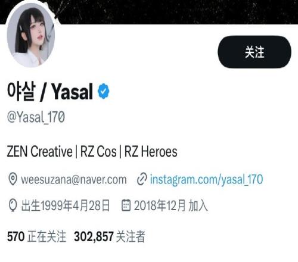Click the display name 야살 / Yasal
The height and width of the screenshot is (262, 298).
click(x=50, y=91)
